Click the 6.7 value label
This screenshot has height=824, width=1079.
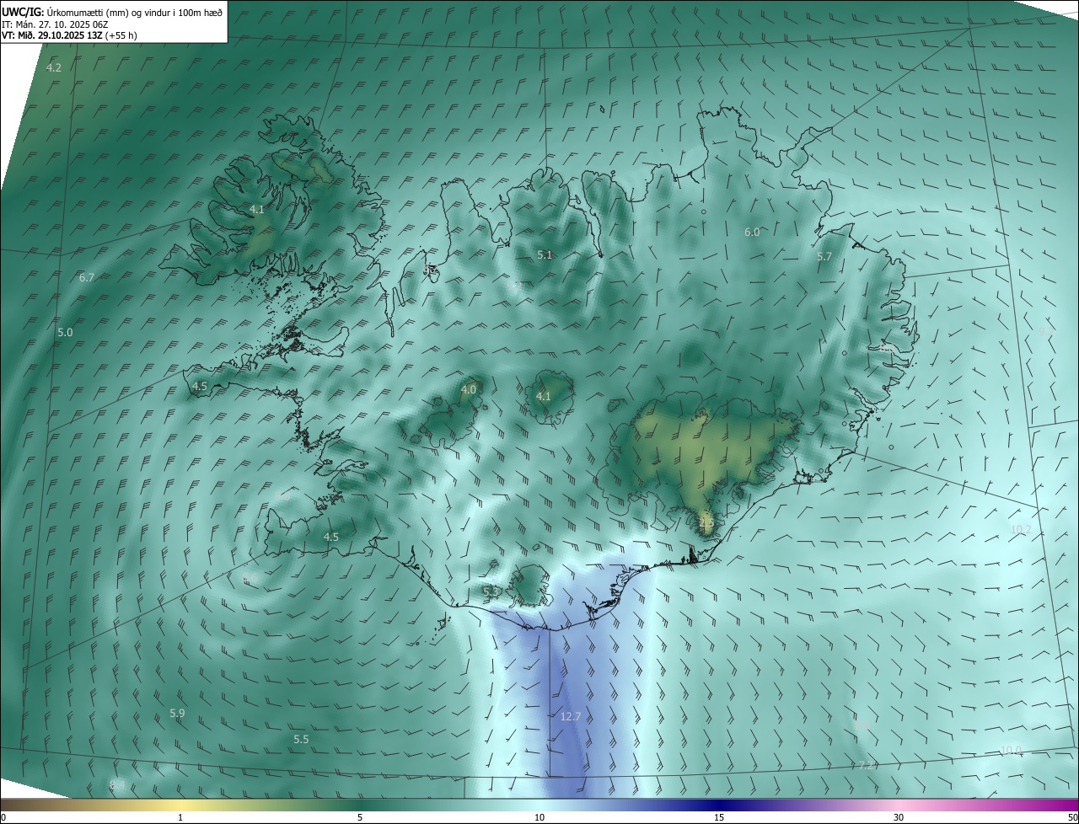86,277
